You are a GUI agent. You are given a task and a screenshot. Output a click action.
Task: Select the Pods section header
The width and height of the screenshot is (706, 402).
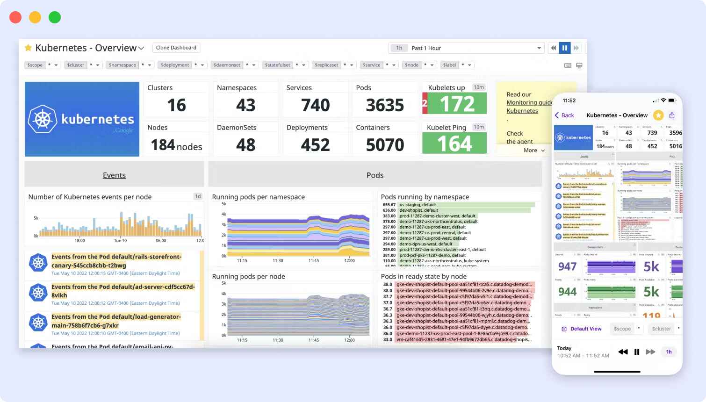[x=375, y=175]
